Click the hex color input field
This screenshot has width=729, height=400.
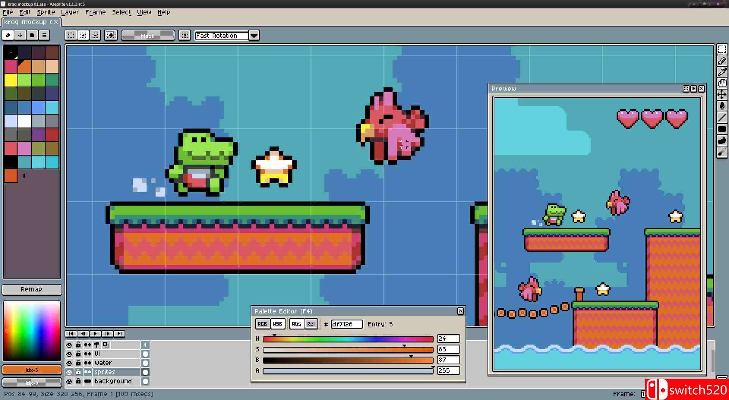346,324
